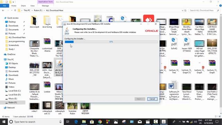This screenshot has height=125, width=222.
Task: Expand the Explorer ribbon chevron
Action: (x=217, y=6)
